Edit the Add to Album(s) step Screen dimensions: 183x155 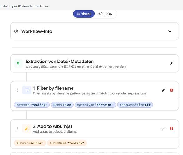pos(164,128)
